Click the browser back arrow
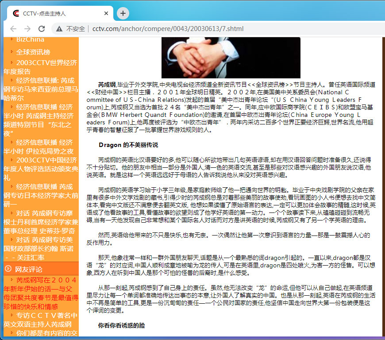Image resolution: width=385 pixels, height=340 pixels. pyautogui.click(x=13, y=29)
